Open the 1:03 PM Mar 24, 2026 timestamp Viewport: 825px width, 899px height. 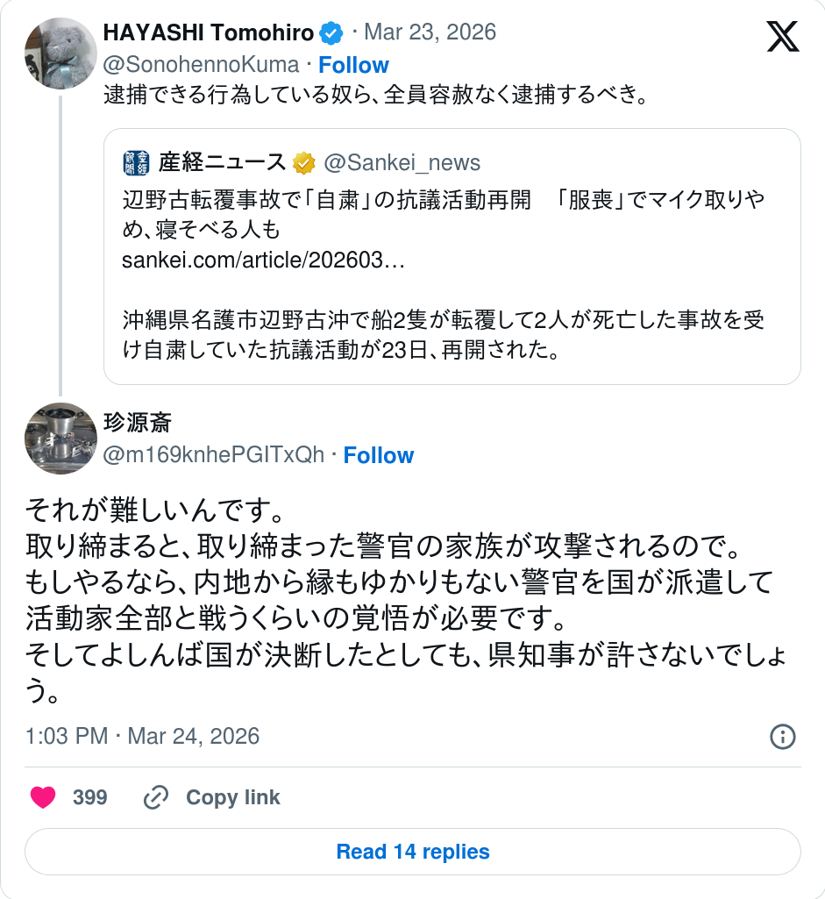click(x=143, y=736)
